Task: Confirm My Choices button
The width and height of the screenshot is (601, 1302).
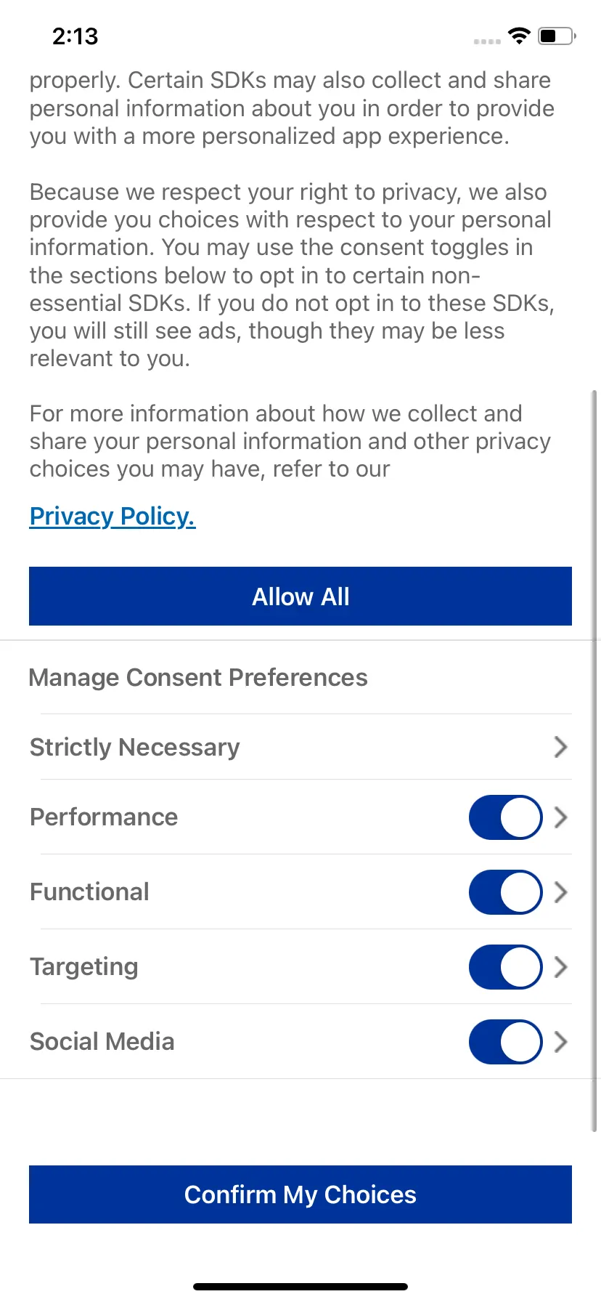Action: point(300,1194)
